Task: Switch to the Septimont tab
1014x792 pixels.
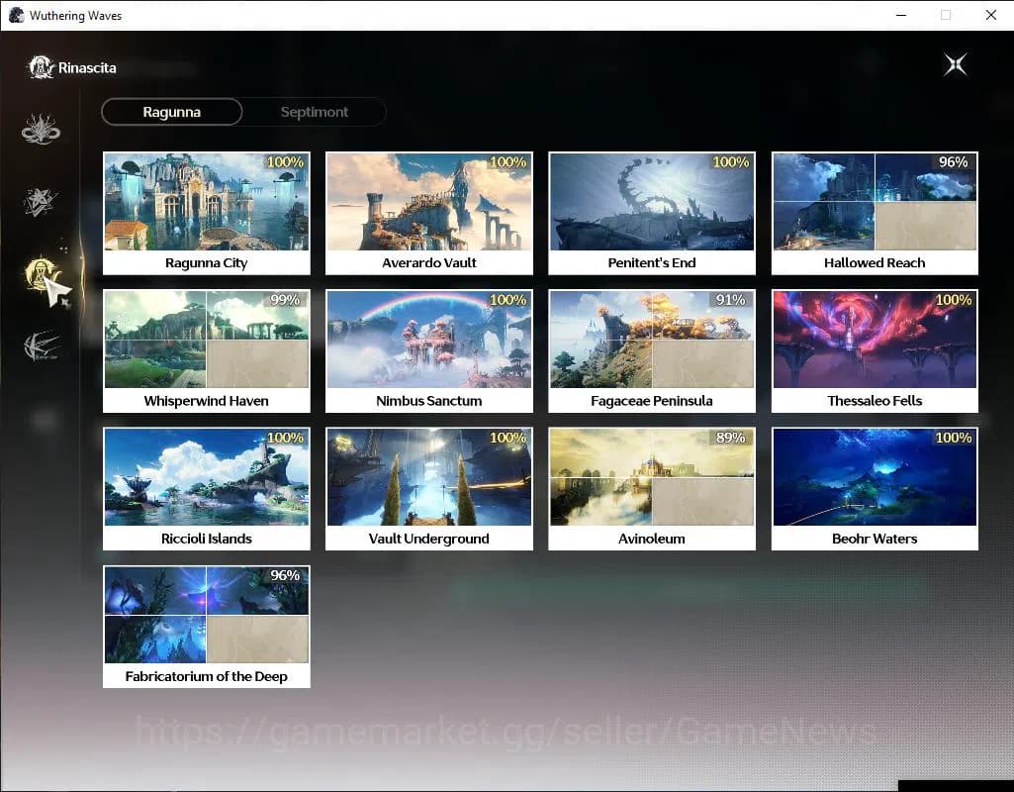Action: pyautogui.click(x=315, y=112)
